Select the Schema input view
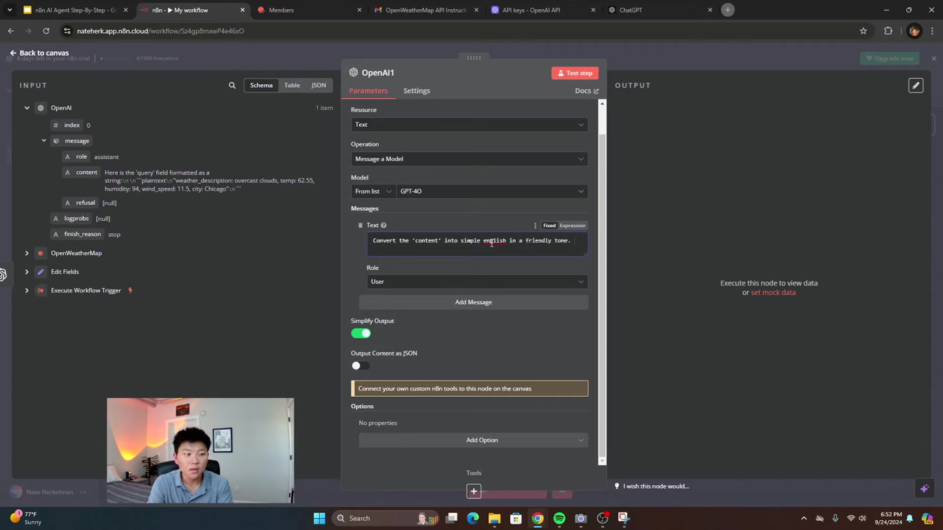Screen dimensions: 943x530 (x=261, y=86)
